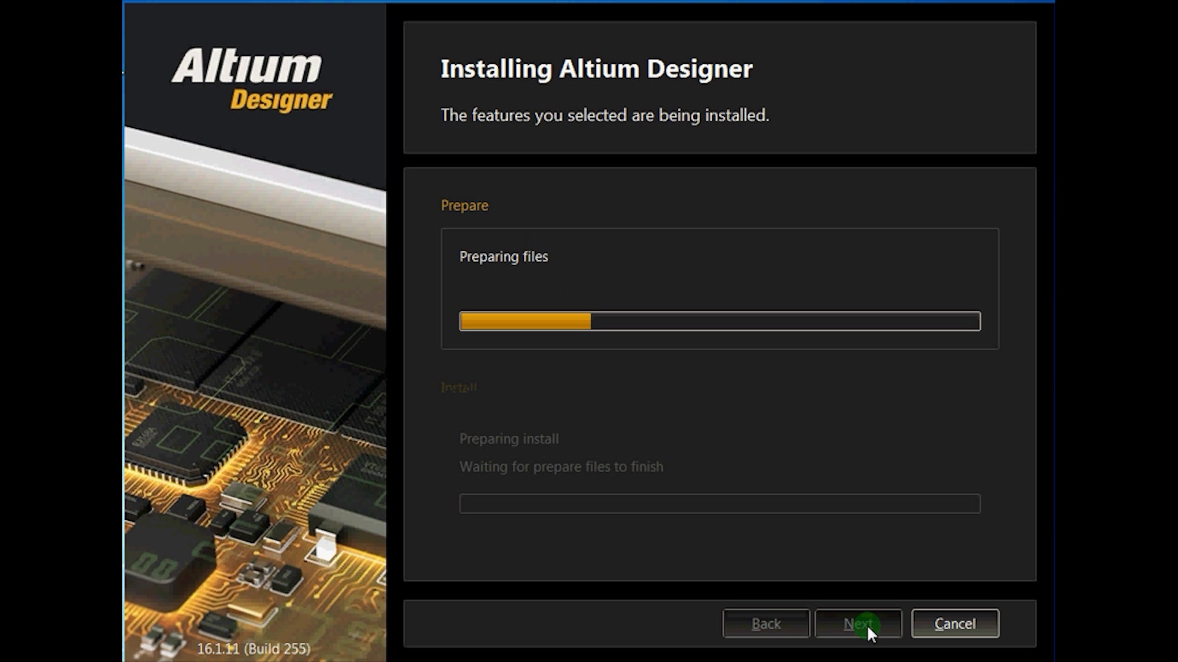Click the Altium logo text
The height and width of the screenshot is (662, 1178).
[x=247, y=66]
